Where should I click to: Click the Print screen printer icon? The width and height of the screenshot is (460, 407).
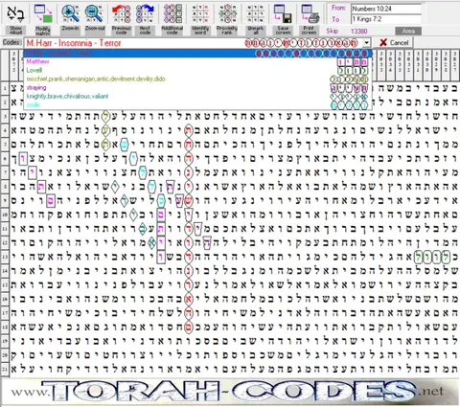click(x=310, y=13)
